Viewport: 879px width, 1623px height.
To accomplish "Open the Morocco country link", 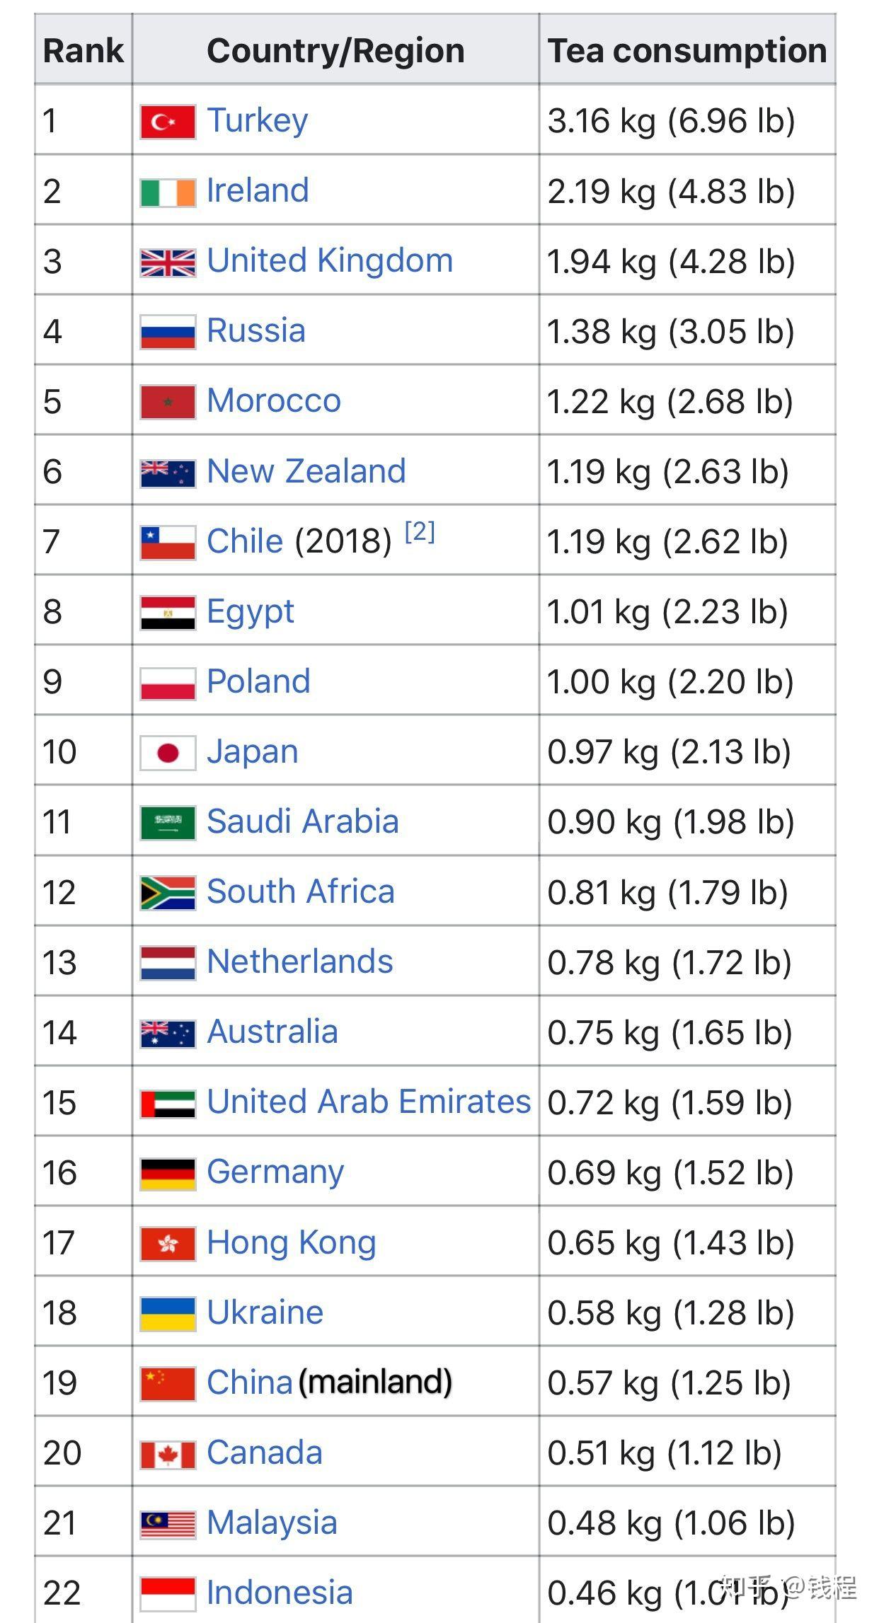I will [273, 401].
